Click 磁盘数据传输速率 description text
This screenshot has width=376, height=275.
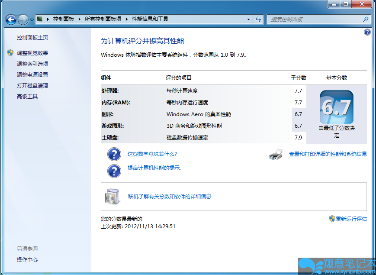pyautogui.click(x=187, y=138)
